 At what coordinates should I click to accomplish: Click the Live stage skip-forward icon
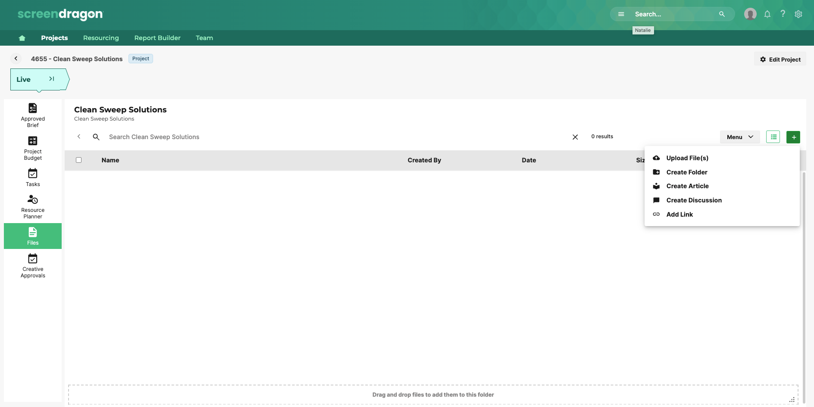coord(52,79)
